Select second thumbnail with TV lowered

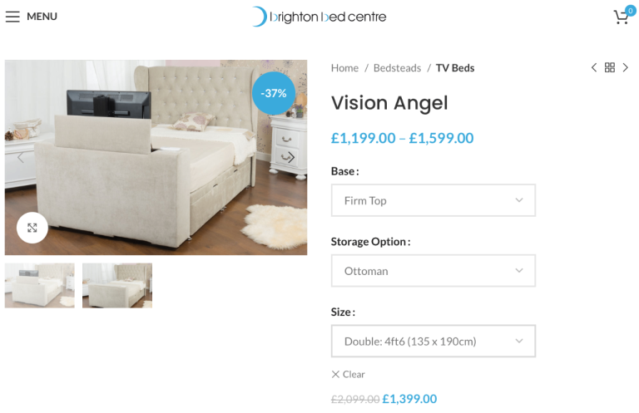pyautogui.click(x=117, y=285)
